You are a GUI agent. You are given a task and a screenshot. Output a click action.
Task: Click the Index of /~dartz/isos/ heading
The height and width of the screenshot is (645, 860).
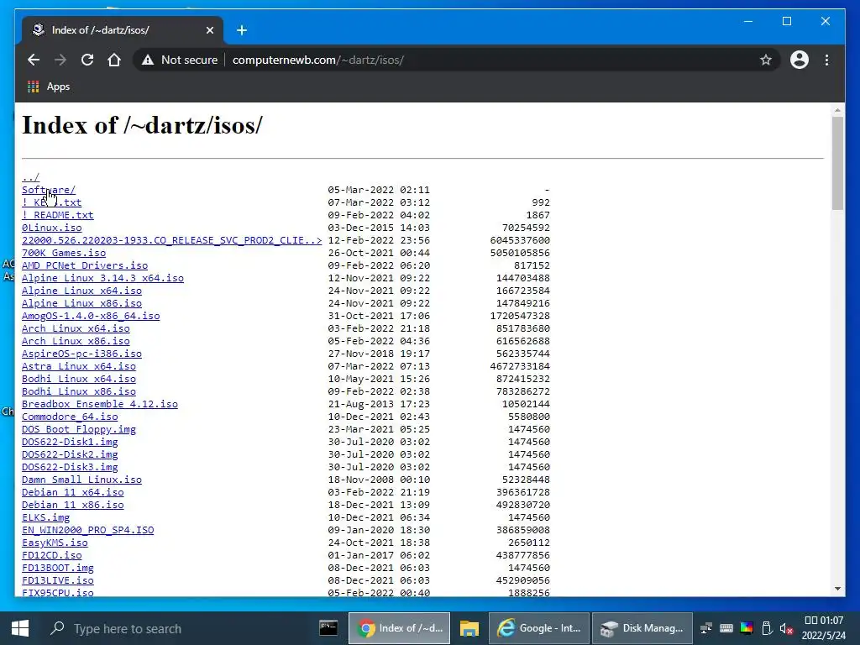tap(143, 125)
